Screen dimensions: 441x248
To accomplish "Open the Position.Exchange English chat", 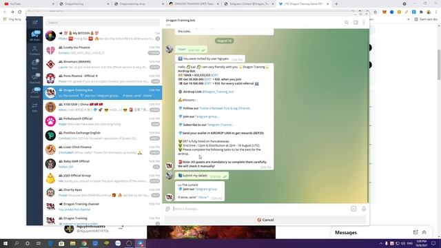I will pos(103,136).
